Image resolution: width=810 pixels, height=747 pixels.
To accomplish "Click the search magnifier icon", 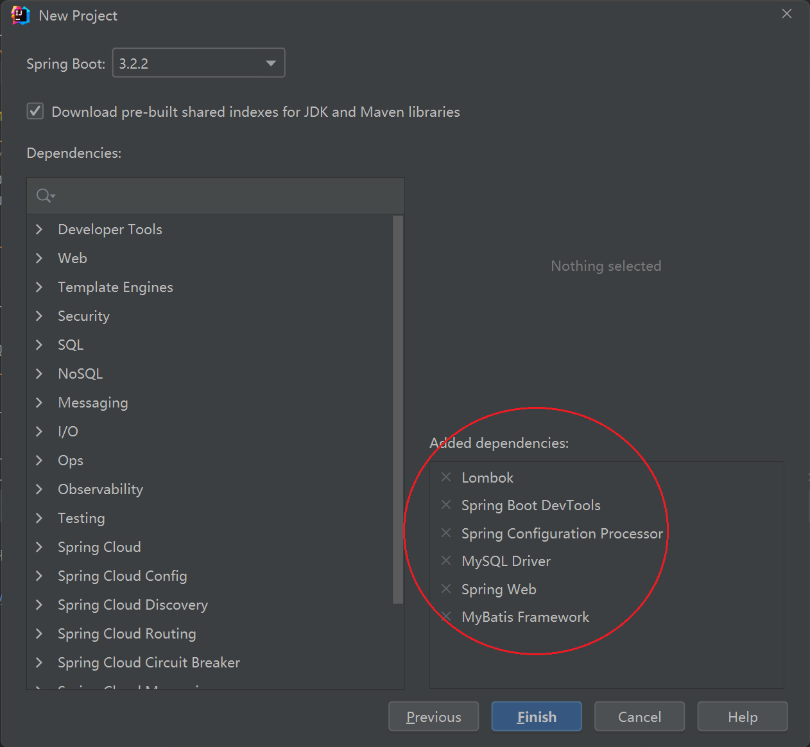I will (45, 195).
